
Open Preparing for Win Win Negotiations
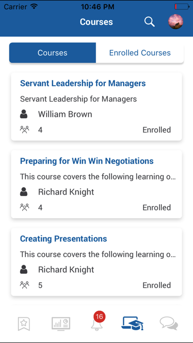click(x=87, y=161)
